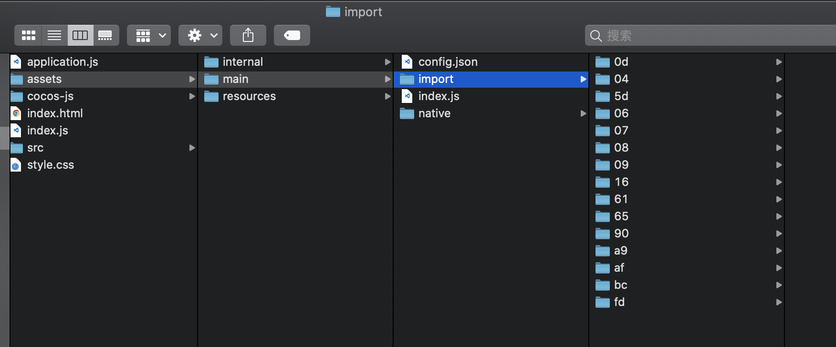Select the index.html Chrome file icon
The width and height of the screenshot is (836, 347).
click(x=16, y=113)
